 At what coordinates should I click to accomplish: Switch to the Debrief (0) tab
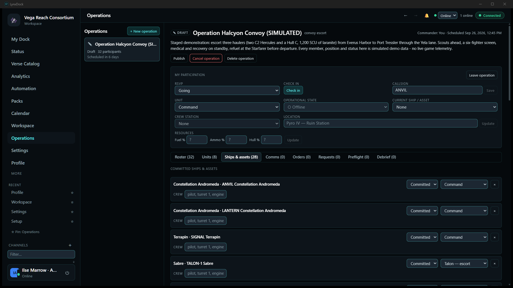(x=386, y=157)
